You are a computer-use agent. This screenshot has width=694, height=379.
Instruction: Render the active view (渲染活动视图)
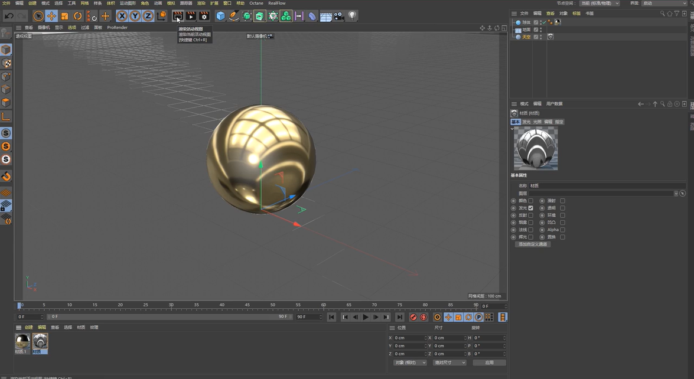coord(178,17)
